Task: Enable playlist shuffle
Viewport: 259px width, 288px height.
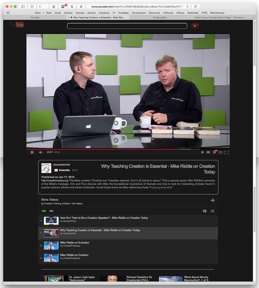Action: [212, 211]
